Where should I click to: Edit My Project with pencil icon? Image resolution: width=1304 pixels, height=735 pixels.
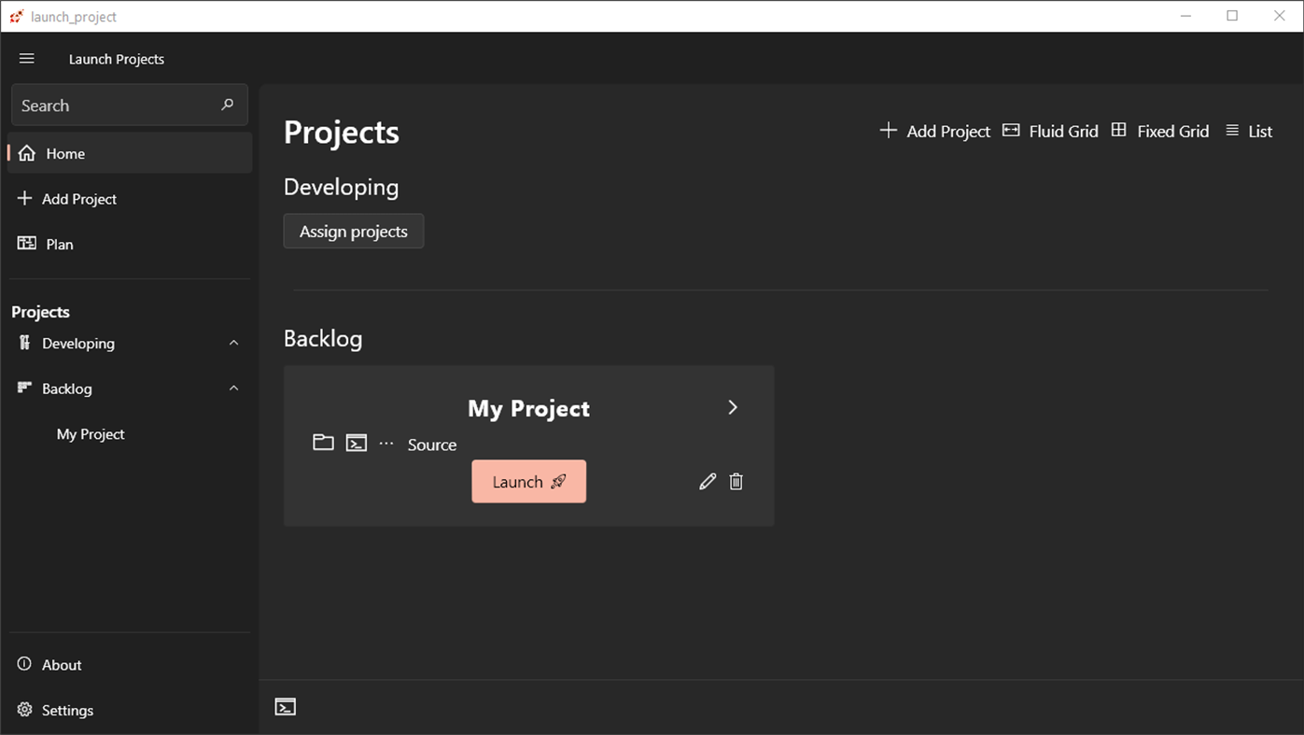pyautogui.click(x=708, y=481)
